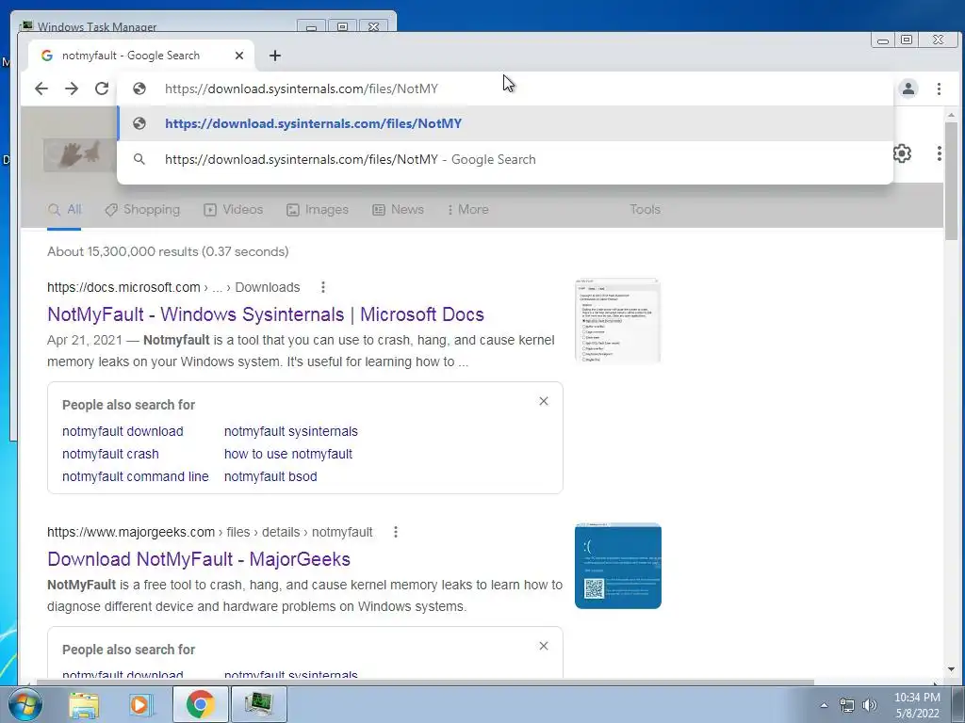Screen dimensions: 965x723
Task: Close the notmyfault Google Search tab
Action: click(239, 56)
